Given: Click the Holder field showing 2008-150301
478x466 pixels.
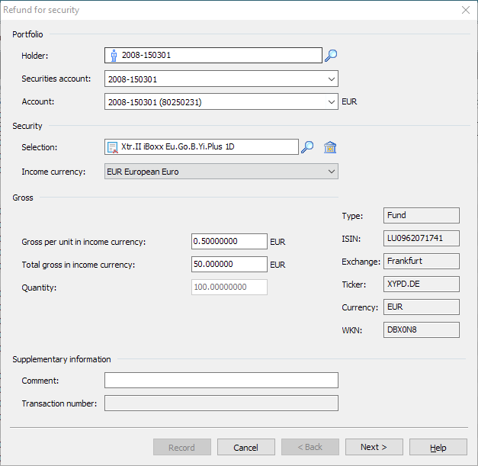Looking at the screenshot, I should pos(217,55).
